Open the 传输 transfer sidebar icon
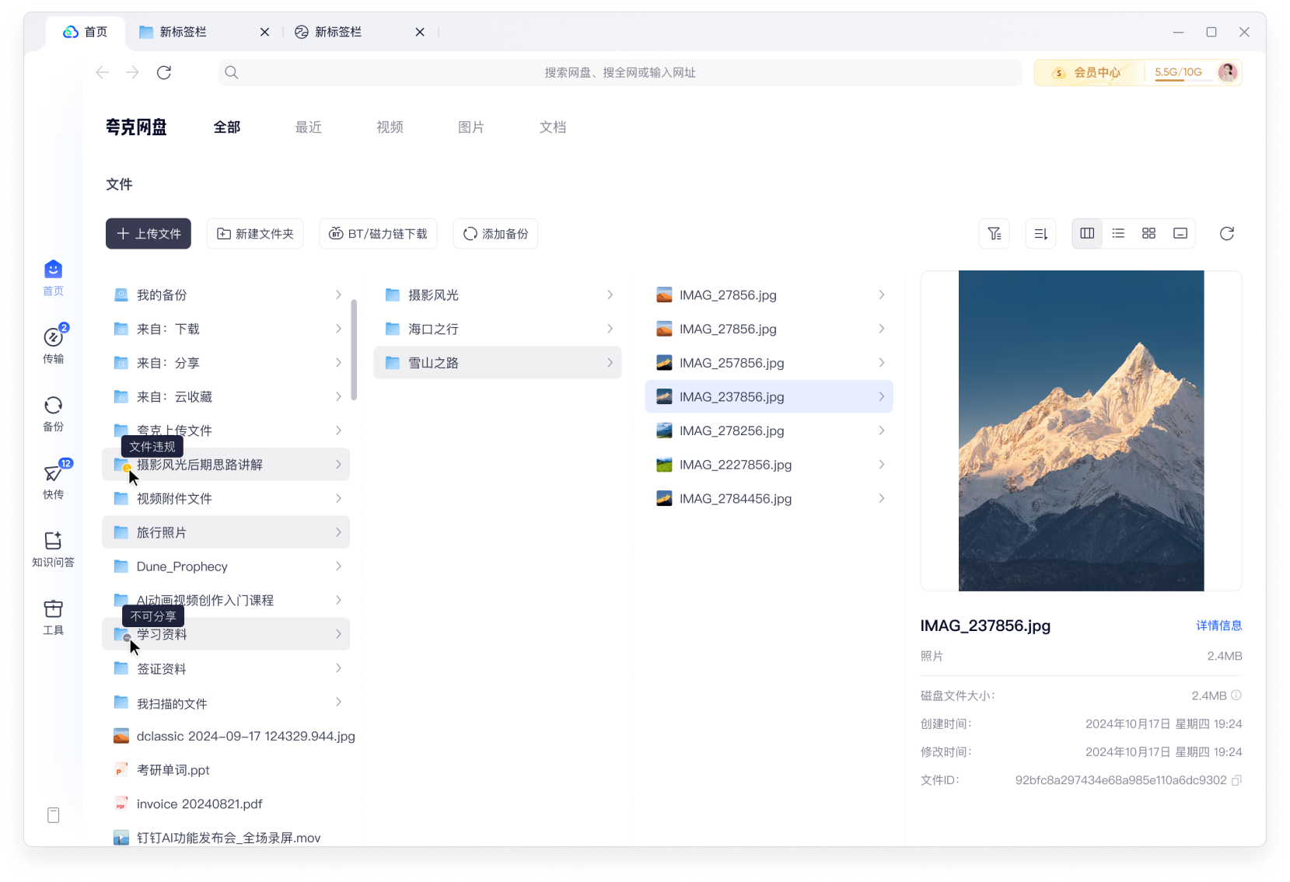The width and height of the screenshot is (1290, 882). click(x=53, y=337)
